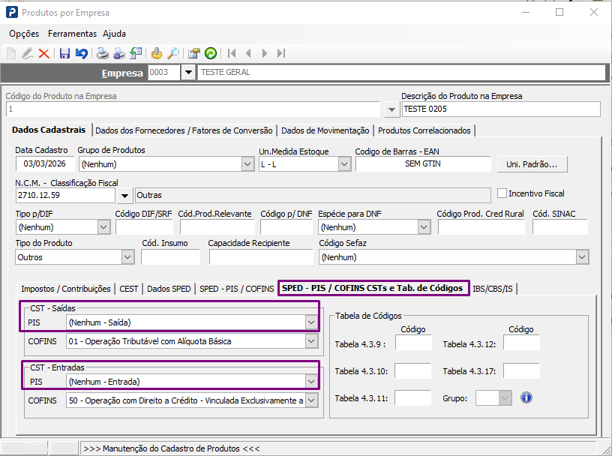Click the Código Prod. Cred Rural field
The width and height of the screenshot is (612, 456).
tap(481, 226)
